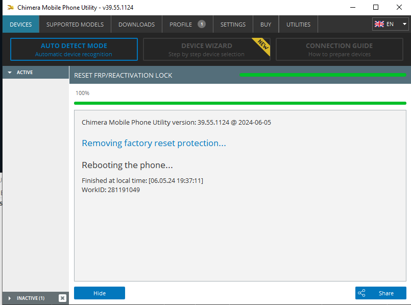Viewport: 411px width, 305px height.
Task: Click the Chimera logo icon in title bar
Action: 10,8
